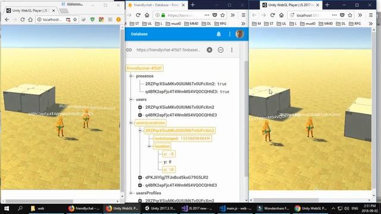
Task: Open Windows Start menu
Action: 7,209
